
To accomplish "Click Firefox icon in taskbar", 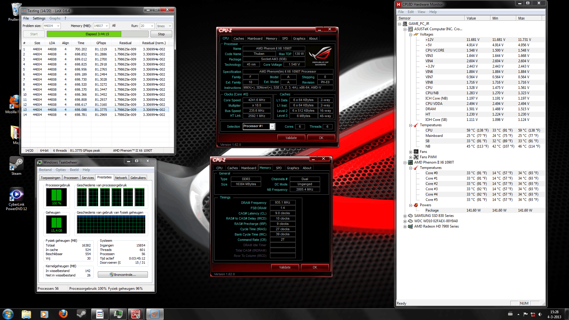I will (x=63, y=314).
